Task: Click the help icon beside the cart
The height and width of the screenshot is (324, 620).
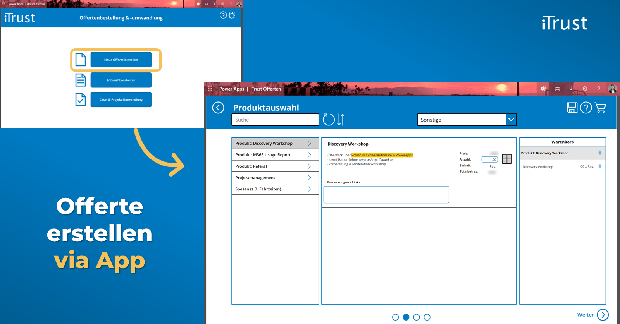Action: coord(586,108)
